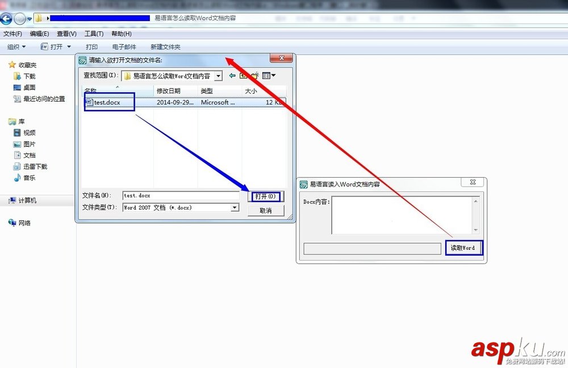The height and width of the screenshot is (368, 568).
Task: Click the Docx内容 text area
Action: (x=402, y=215)
